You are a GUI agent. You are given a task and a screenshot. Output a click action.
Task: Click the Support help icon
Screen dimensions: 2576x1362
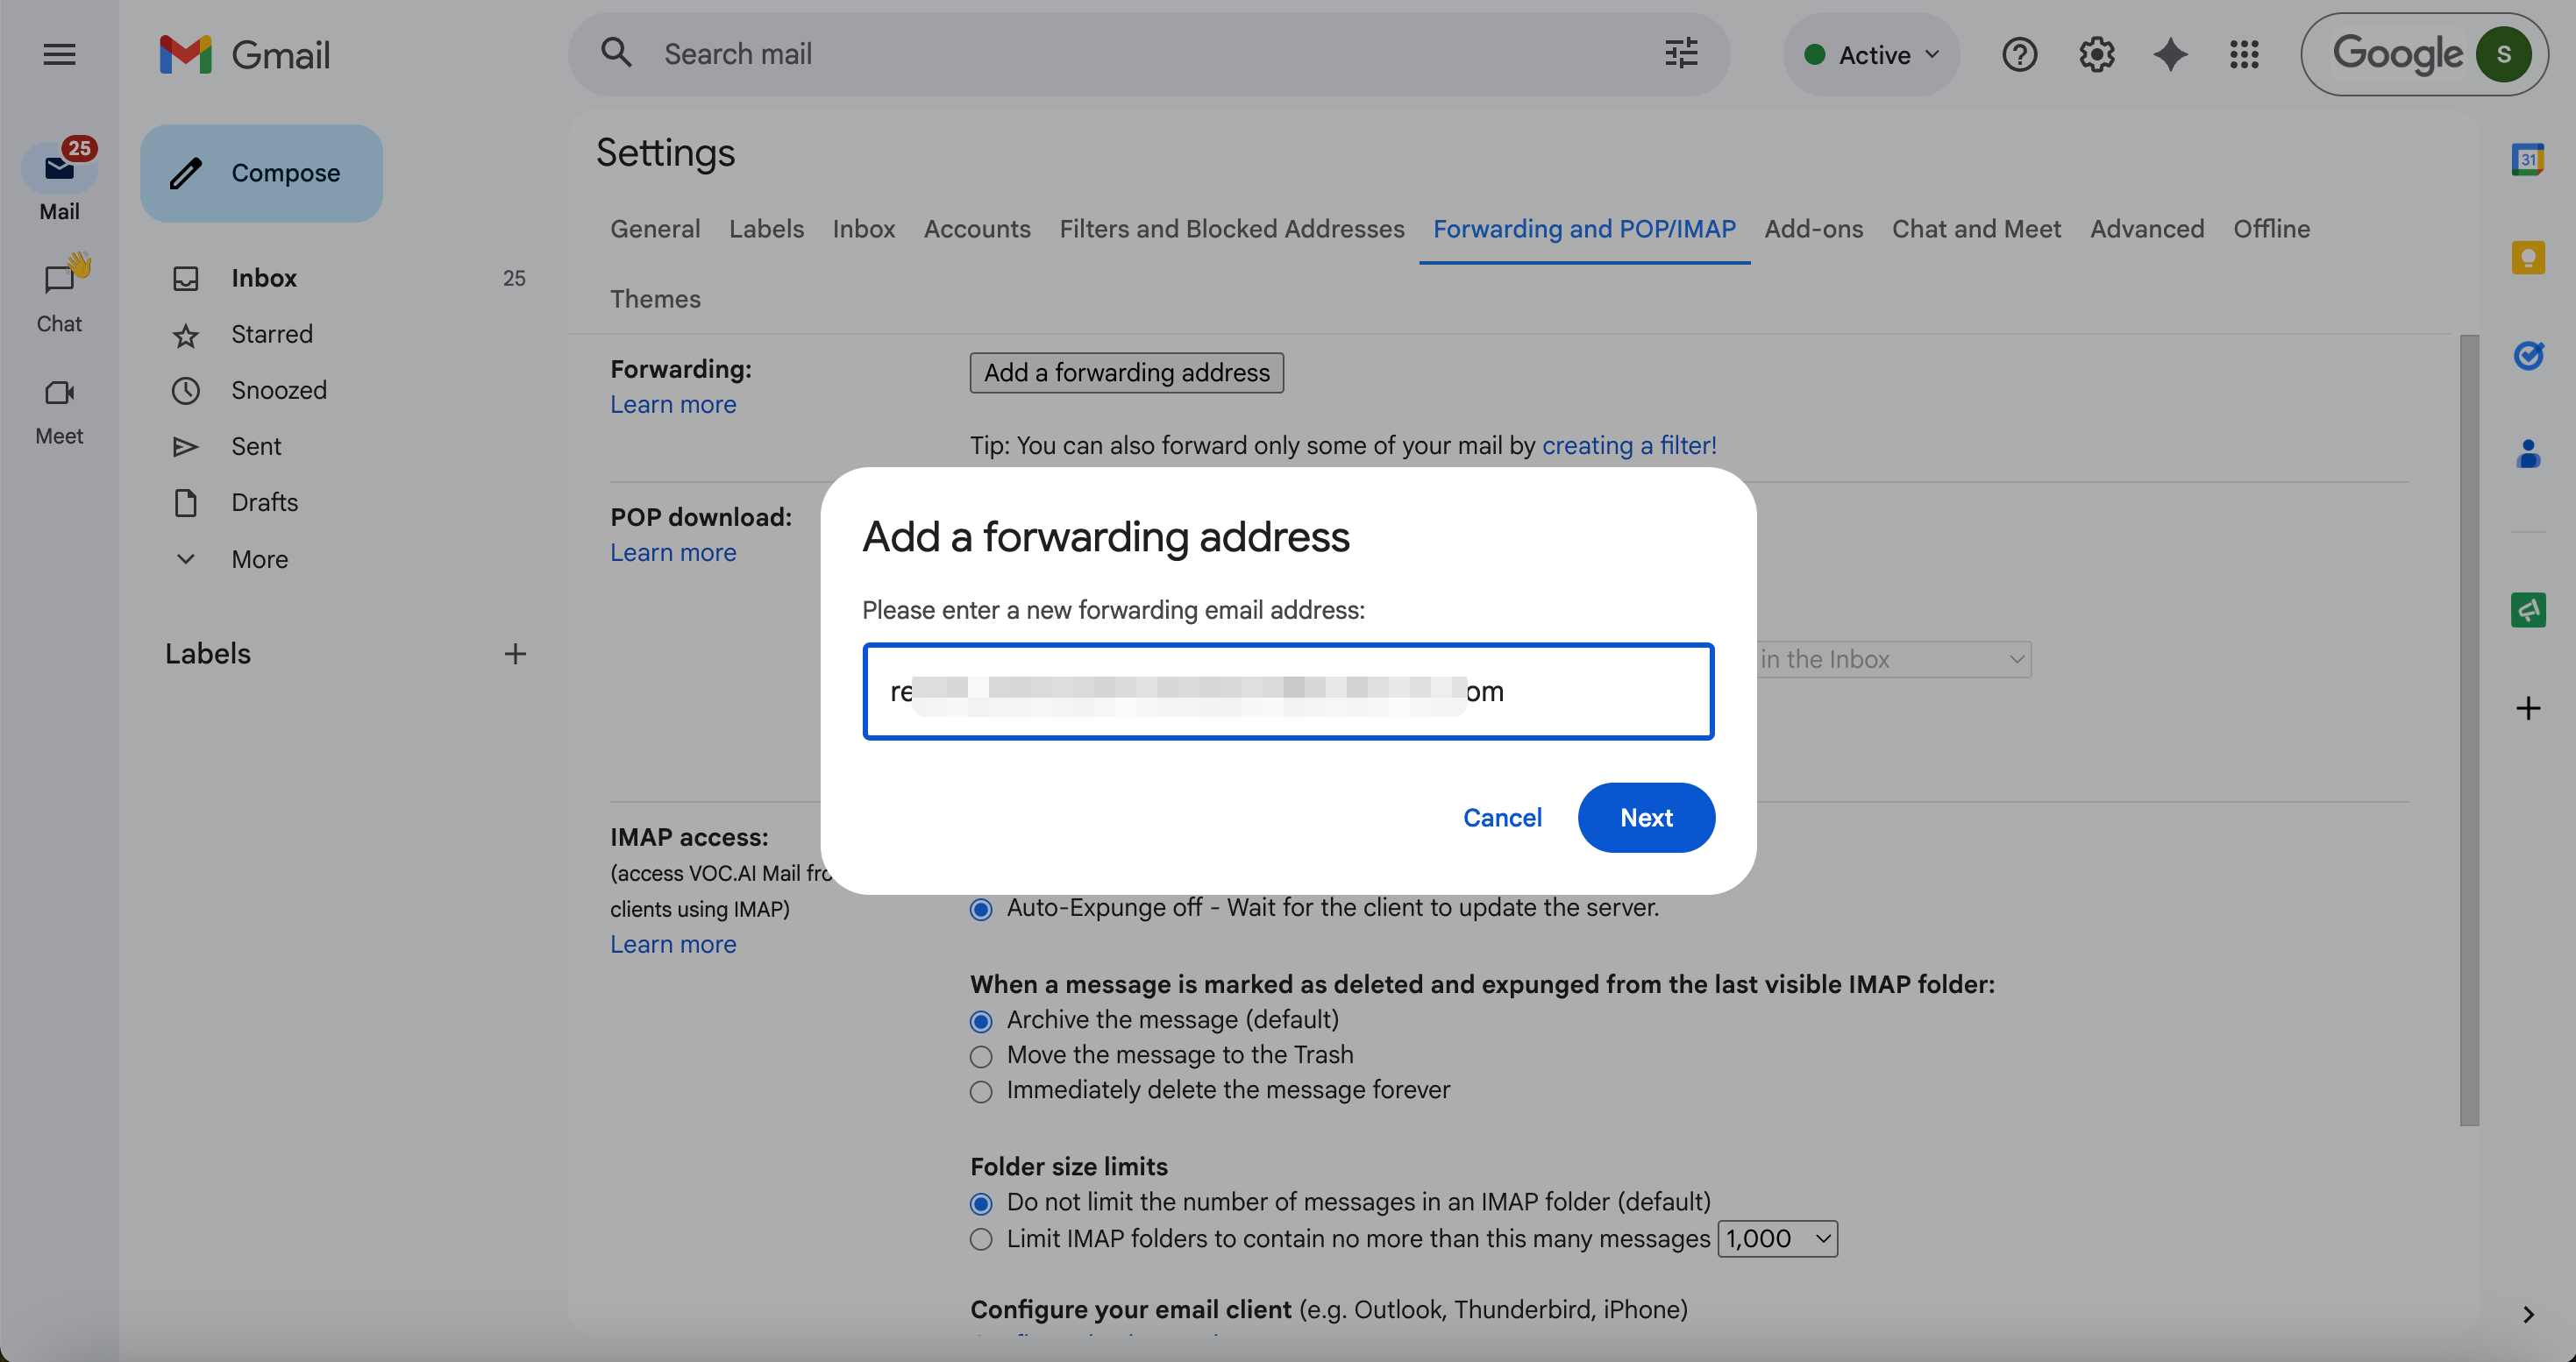click(2019, 55)
